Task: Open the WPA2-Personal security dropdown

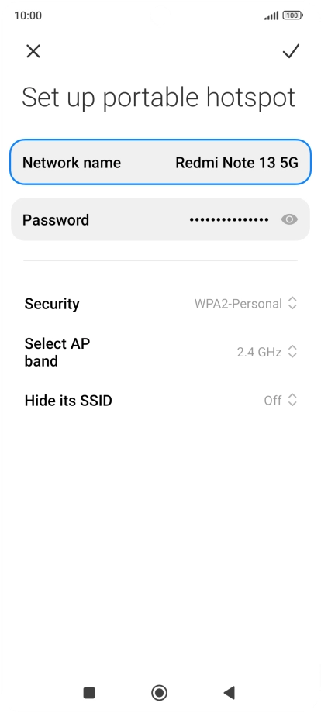Action: coord(246,303)
